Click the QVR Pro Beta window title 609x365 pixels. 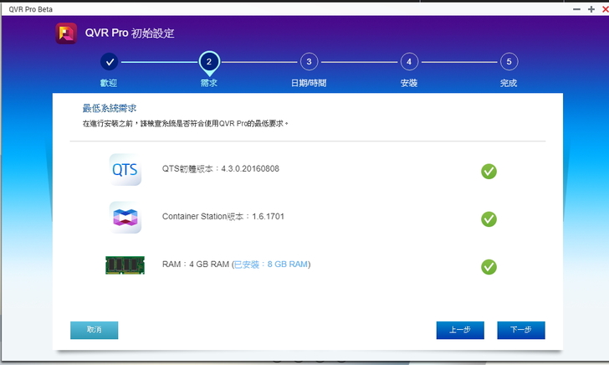[x=31, y=9]
